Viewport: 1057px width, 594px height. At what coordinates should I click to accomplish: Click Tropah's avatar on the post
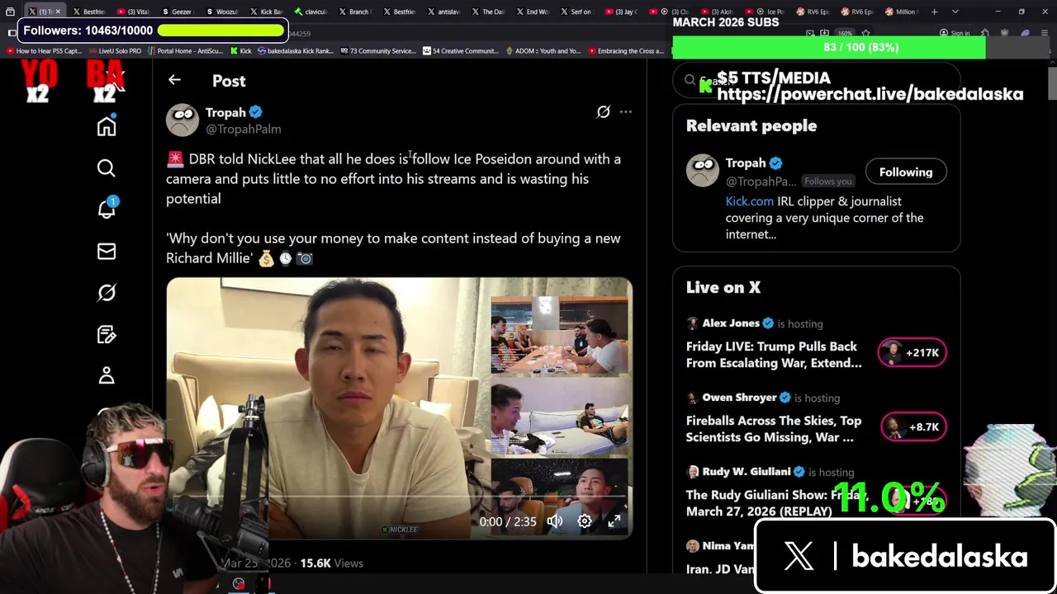pos(182,120)
